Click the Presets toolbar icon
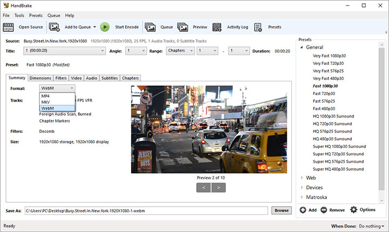The width and height of the screenshot is (389, 232). [x=258, y=26]
